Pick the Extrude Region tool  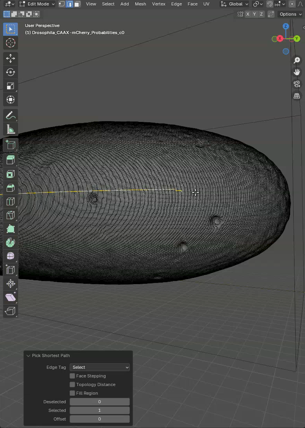[11, 160]
